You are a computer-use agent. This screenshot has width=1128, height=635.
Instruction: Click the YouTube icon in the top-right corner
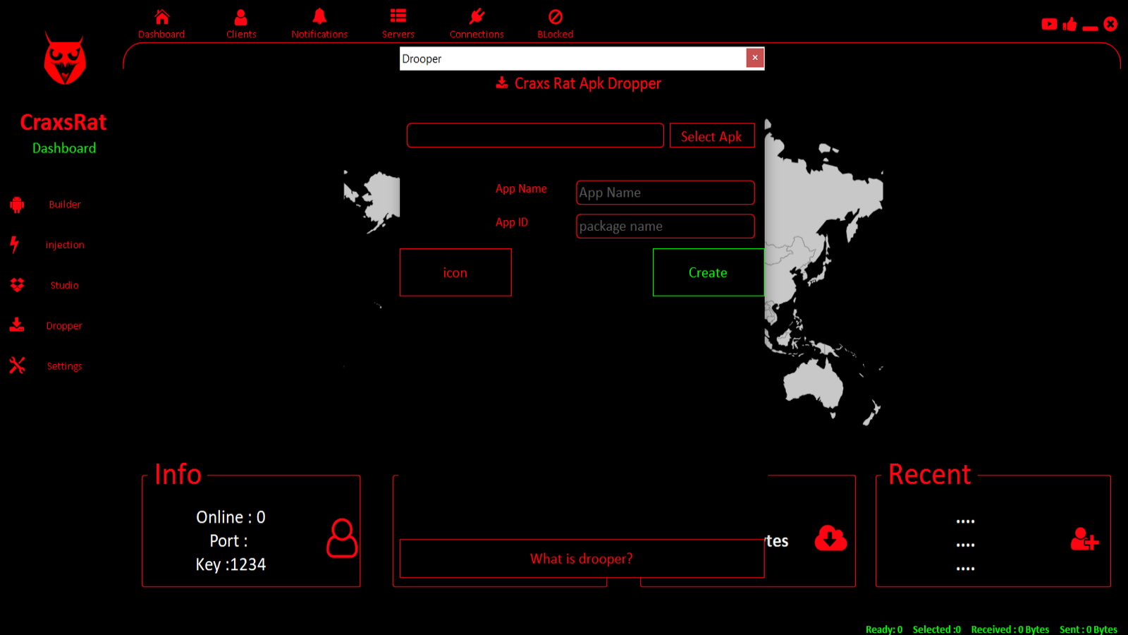(1049, 24)
